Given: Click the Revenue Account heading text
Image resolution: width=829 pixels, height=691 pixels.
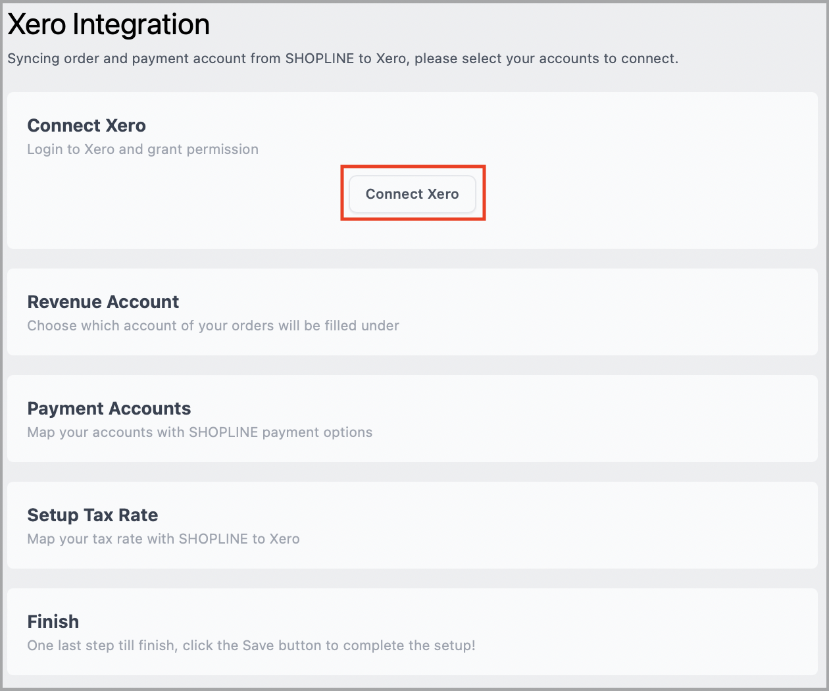Looking at the screenshot, I should (x=103, y=301).
